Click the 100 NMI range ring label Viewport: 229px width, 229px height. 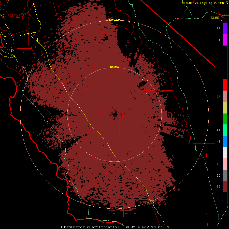point(114,20)
